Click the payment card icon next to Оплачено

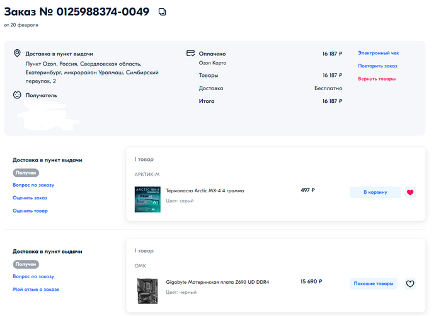[x=191, y=53]
